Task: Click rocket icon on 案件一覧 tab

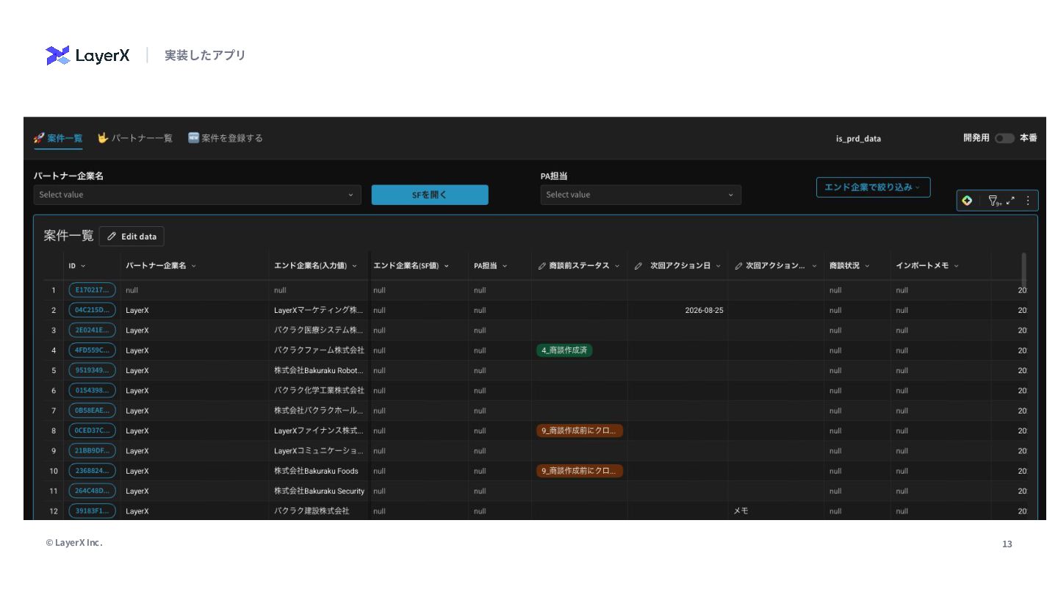Action: tap(39, 138)
